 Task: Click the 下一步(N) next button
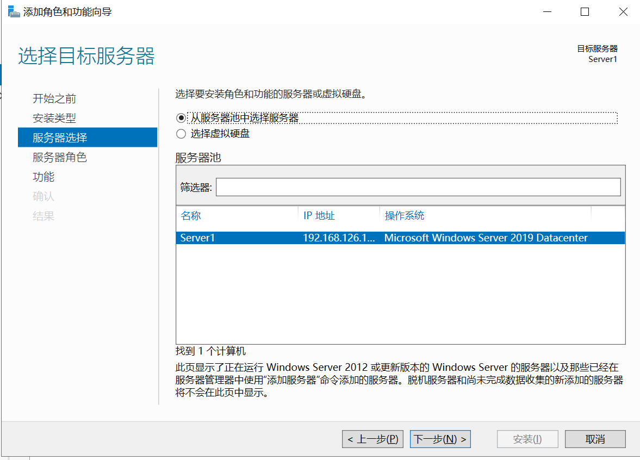(440, 439)
